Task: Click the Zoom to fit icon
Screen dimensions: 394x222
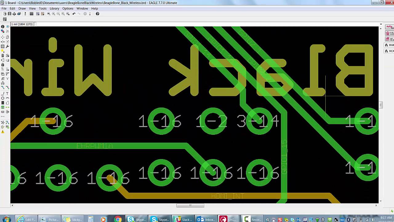Action: 49,14
